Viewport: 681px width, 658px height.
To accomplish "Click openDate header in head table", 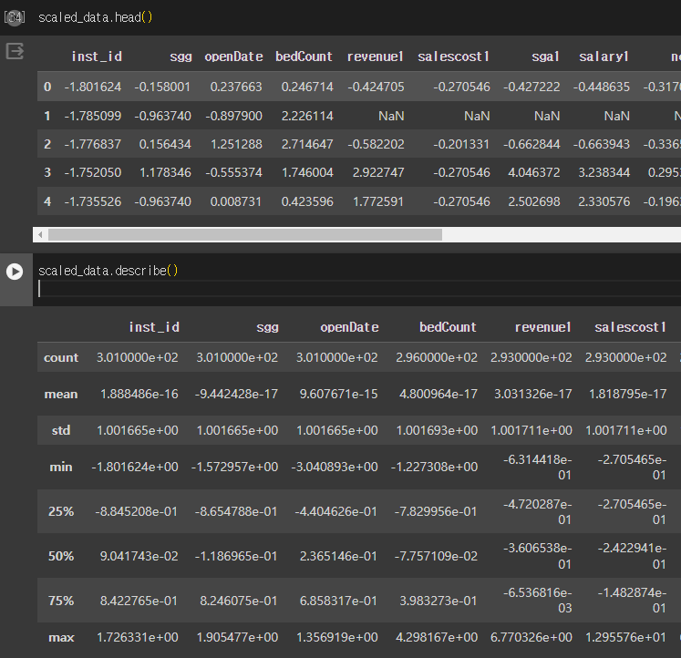I will click(233, 57).
